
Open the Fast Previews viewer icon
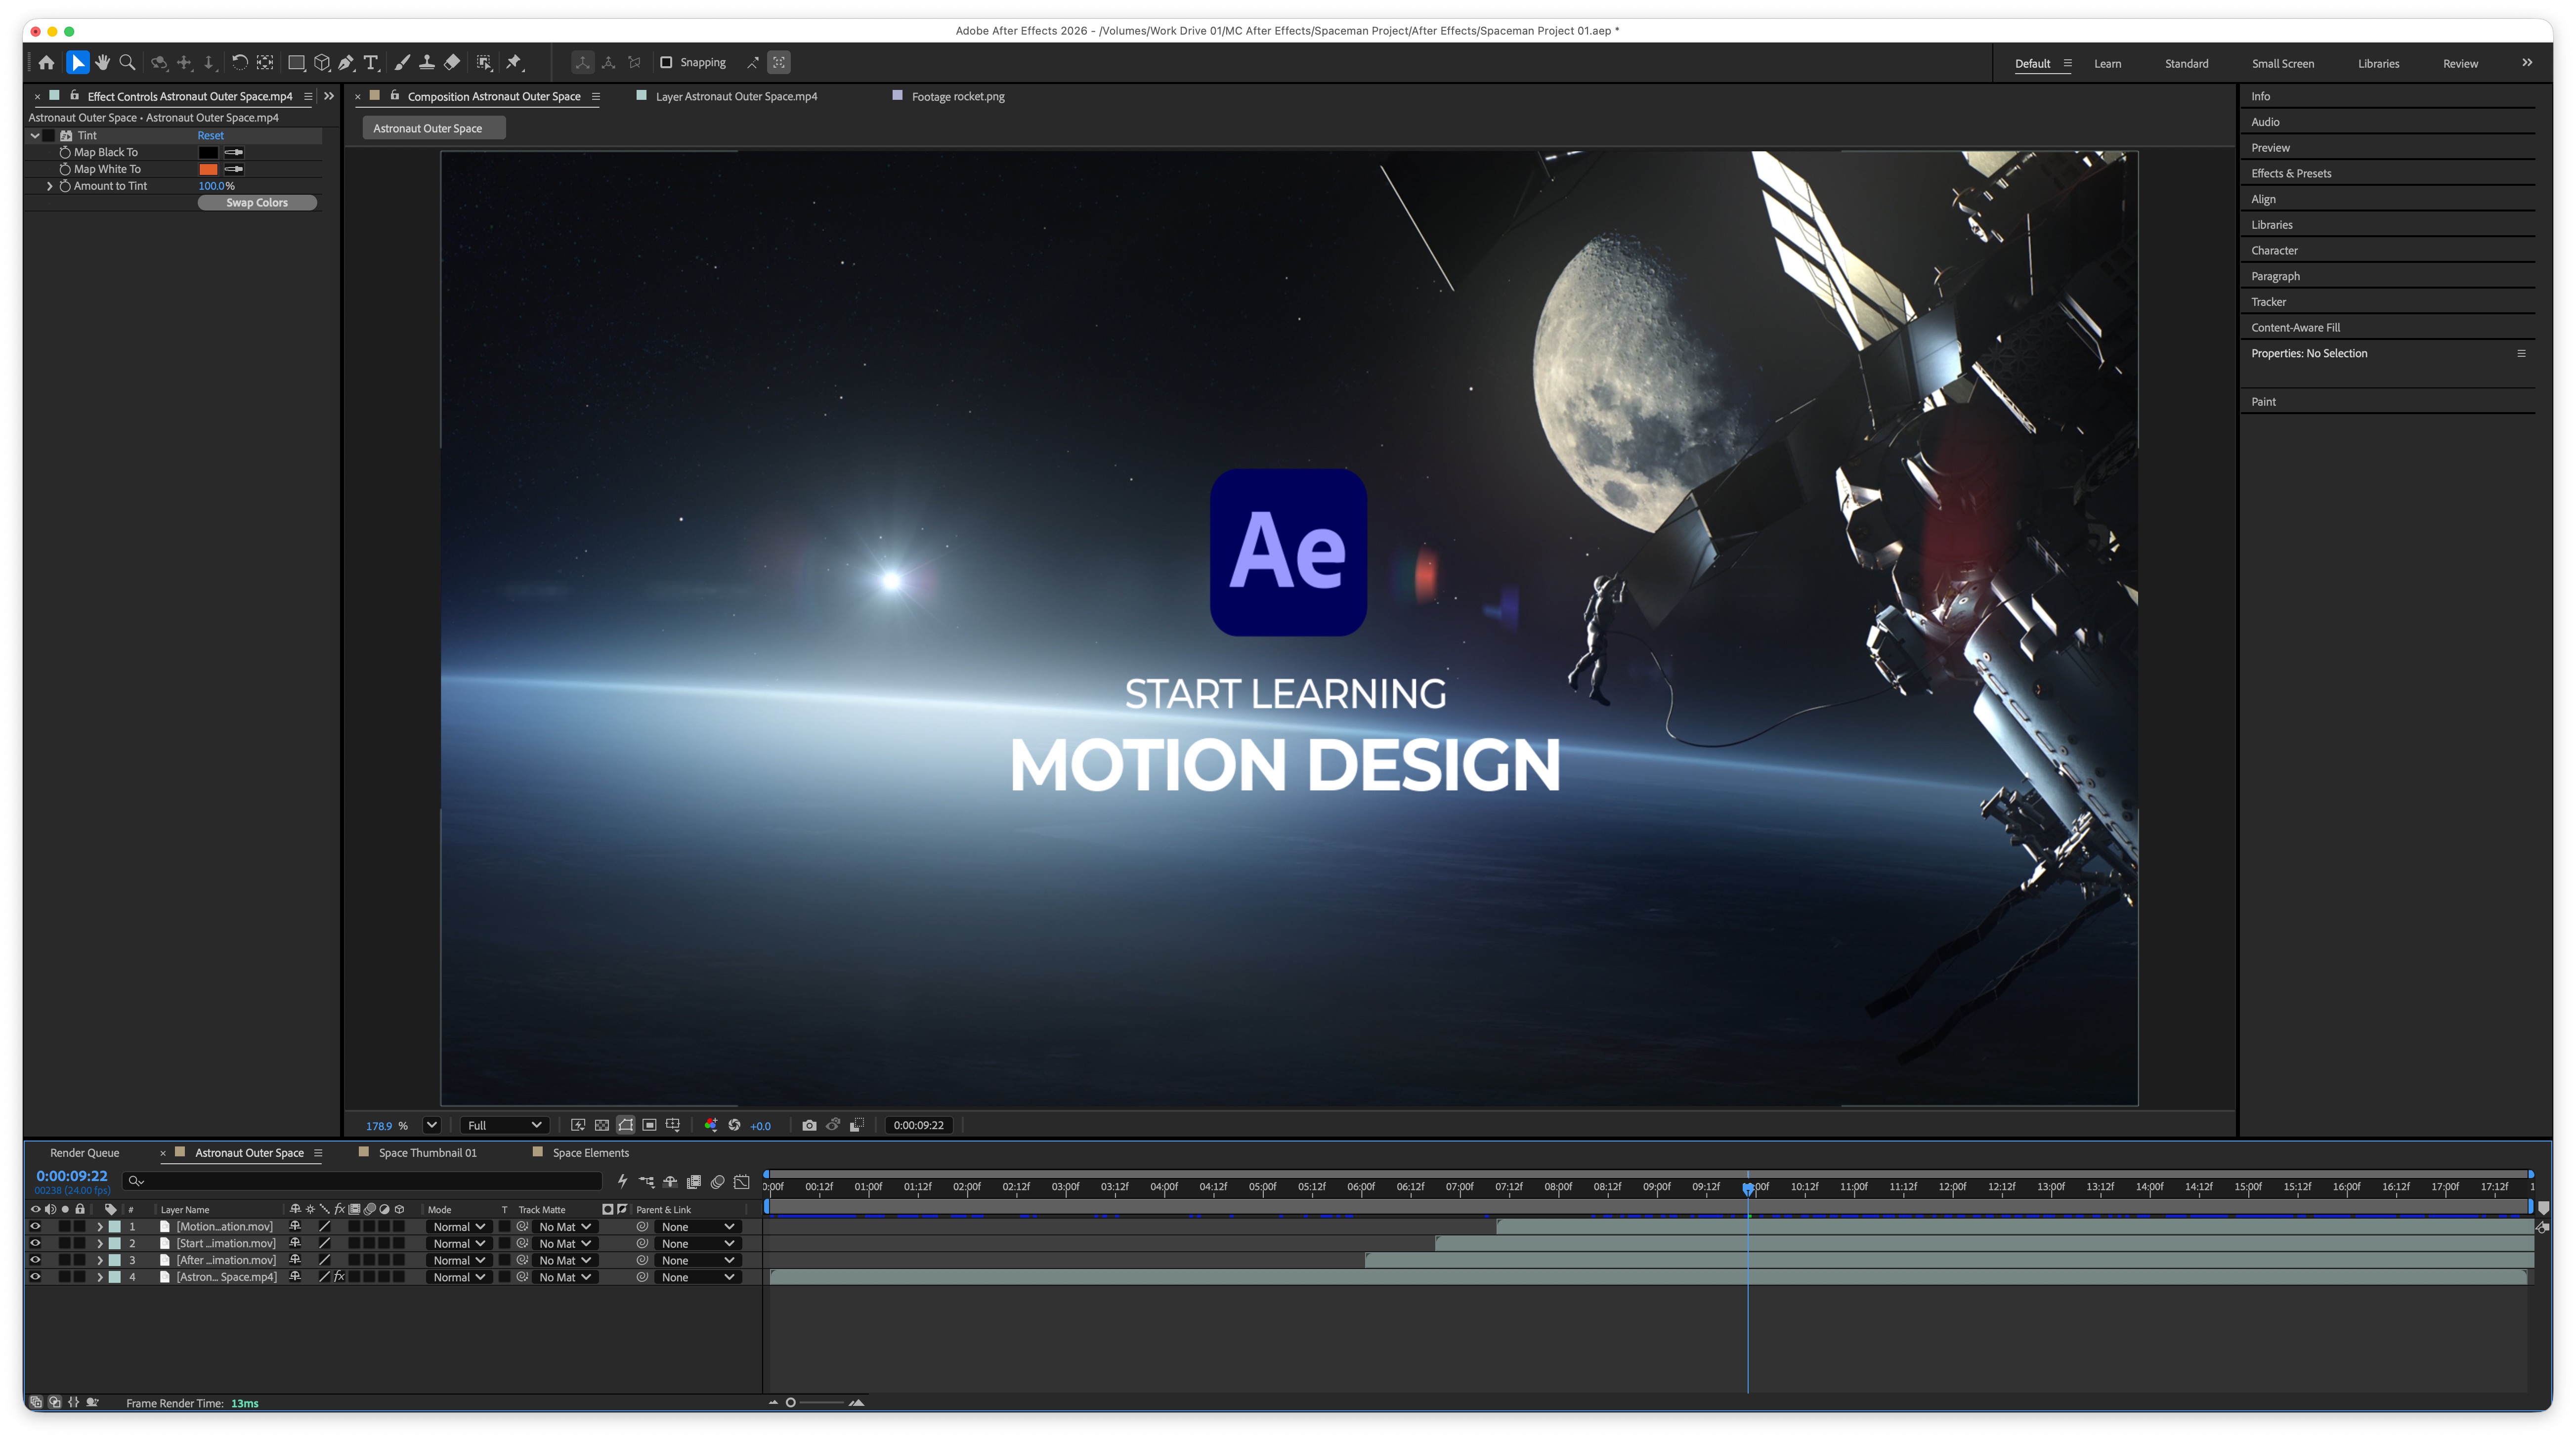578,1125
